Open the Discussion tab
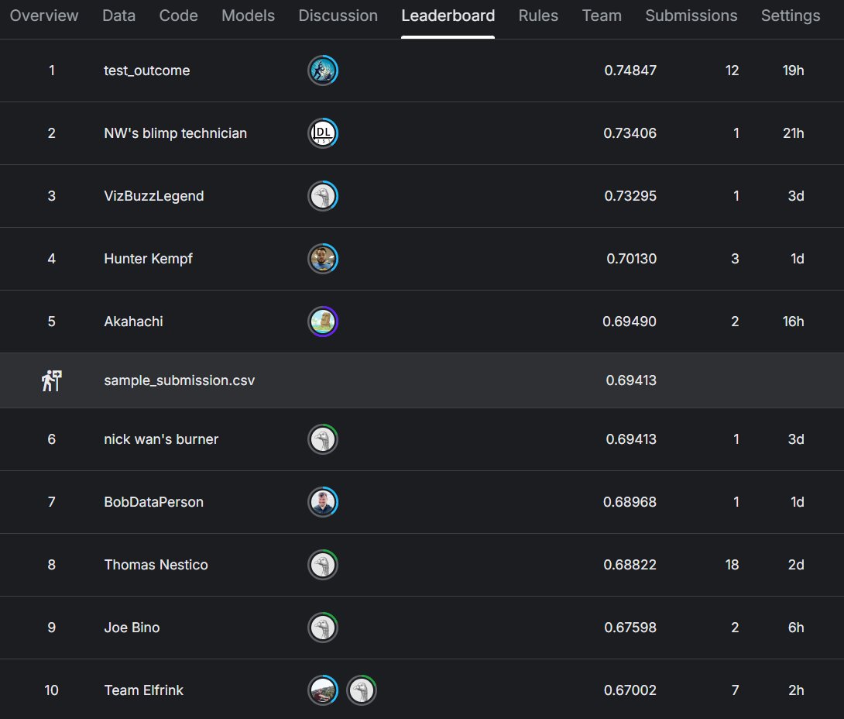This screenshot has width=844, height=719. click(338, 15)
